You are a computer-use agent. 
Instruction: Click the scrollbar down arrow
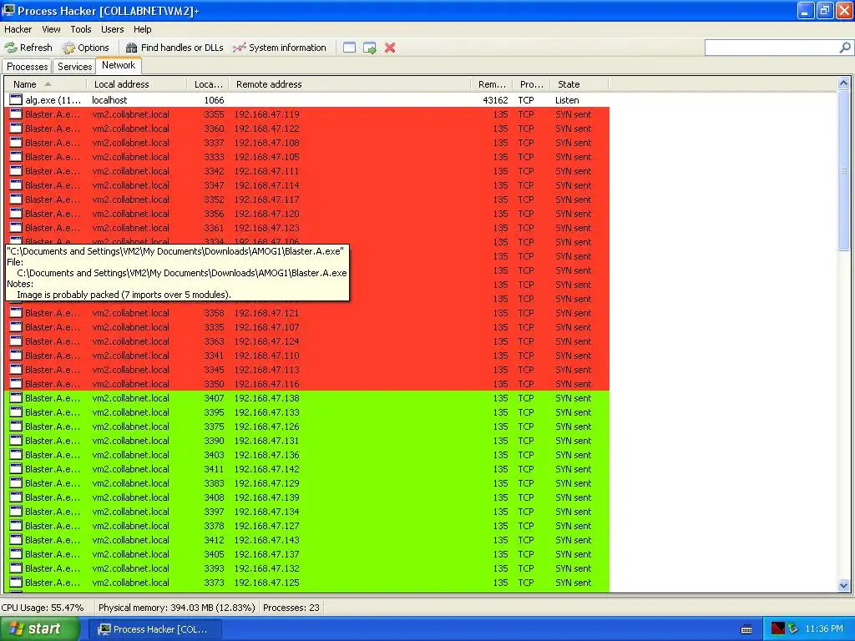coord(843,585)
